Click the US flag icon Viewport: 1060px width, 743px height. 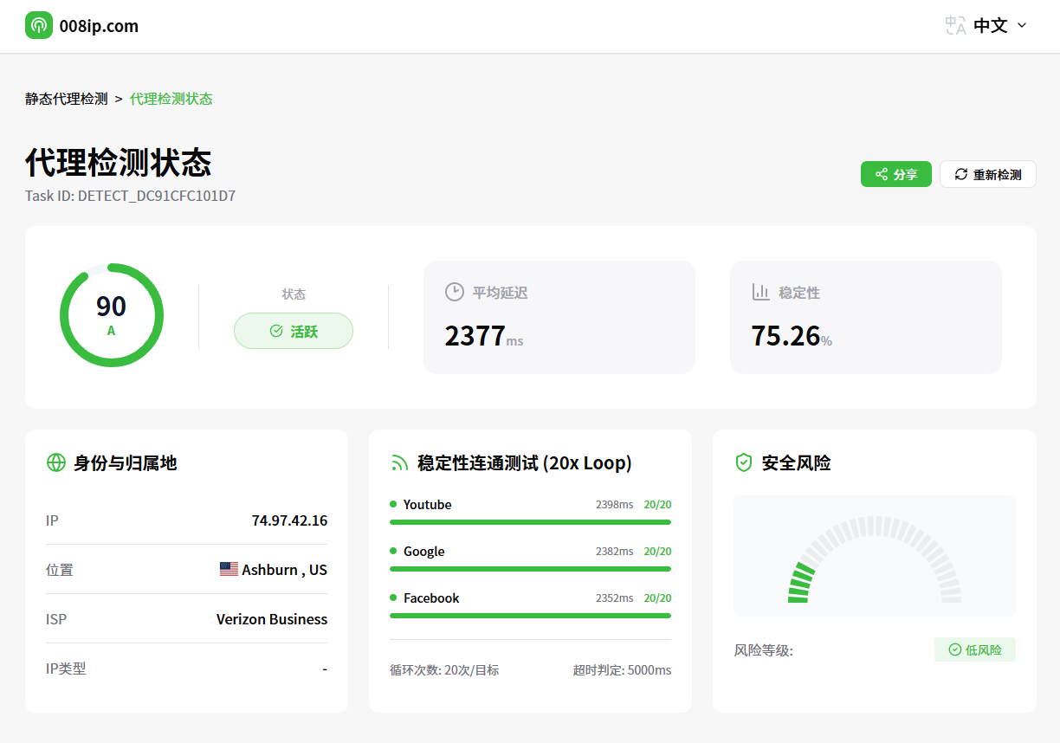click(229, 569)
